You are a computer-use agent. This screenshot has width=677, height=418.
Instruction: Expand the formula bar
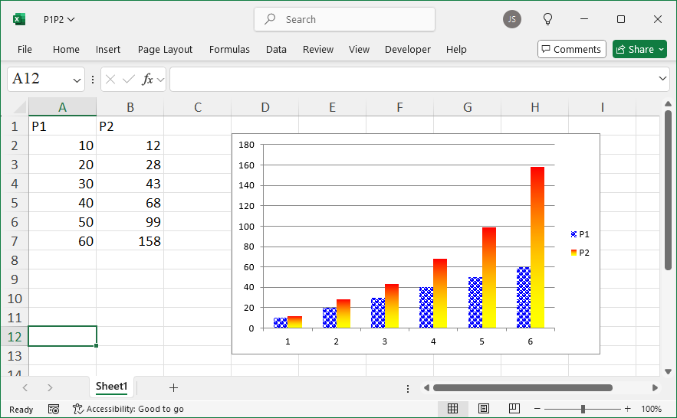click(x=663, y=79)
